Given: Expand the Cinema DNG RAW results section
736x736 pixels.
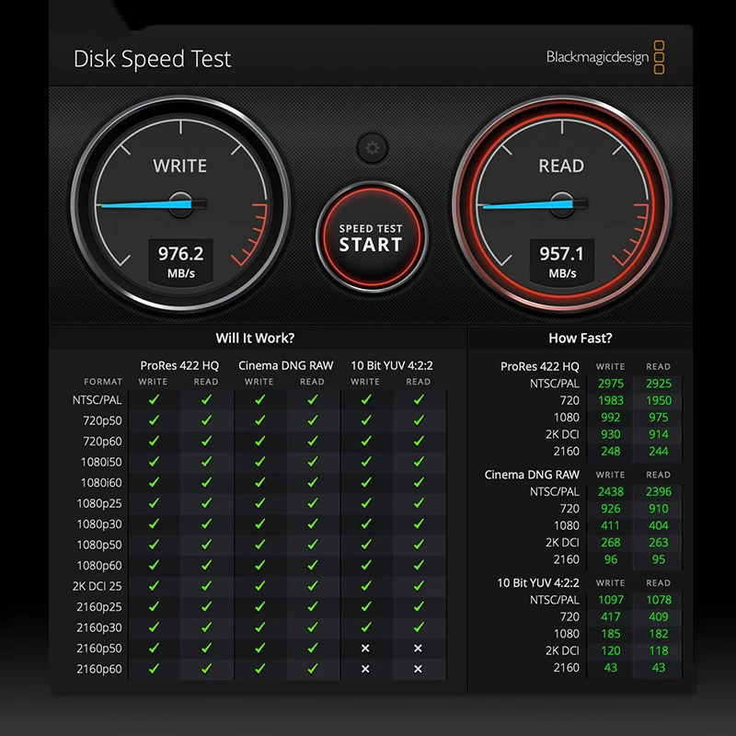Looking at the screenshot, I should (532, 476).
